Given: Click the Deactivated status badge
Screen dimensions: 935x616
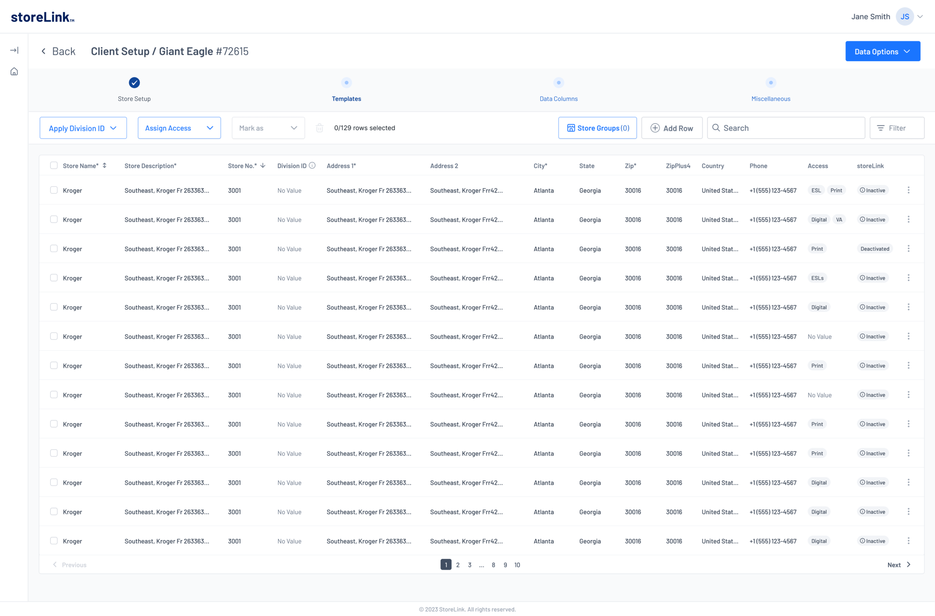Looking at the screenshot, I should [x=874, y=248].
